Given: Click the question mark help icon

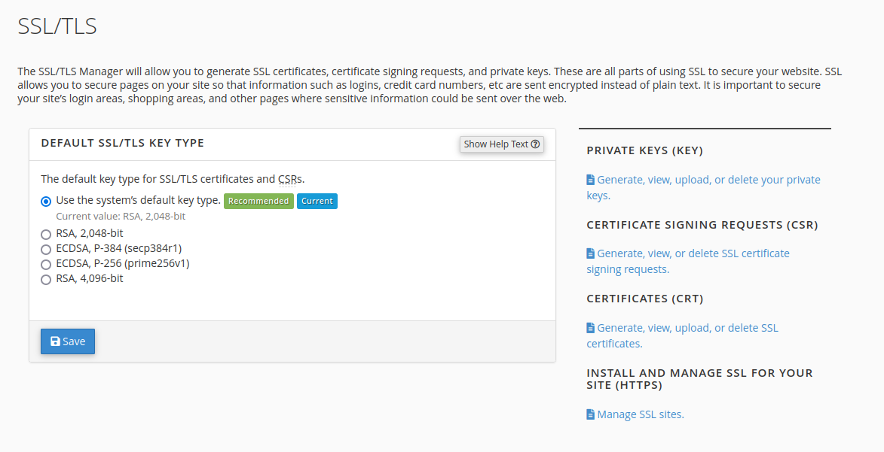Looking at the screenshot, I should [534, 144].
